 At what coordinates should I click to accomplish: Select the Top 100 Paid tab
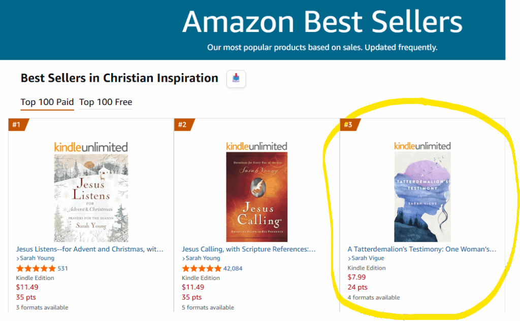pos(47,102)
